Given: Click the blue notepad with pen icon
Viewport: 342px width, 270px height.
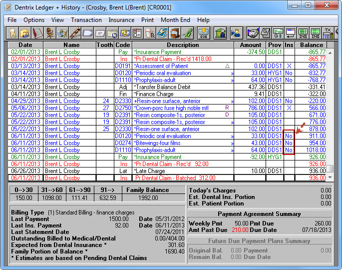Looking at the screenshot, I should [162, 33].
